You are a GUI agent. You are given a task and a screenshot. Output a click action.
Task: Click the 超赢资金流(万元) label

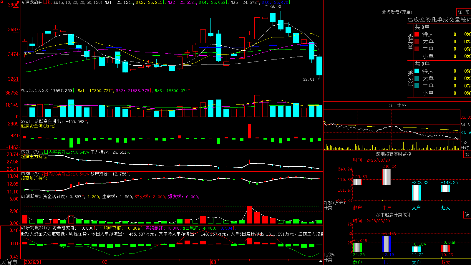click(x=38, y=126)
